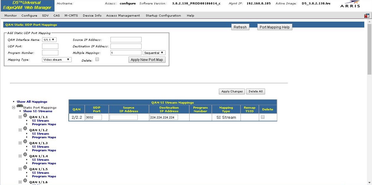Click Apply New Port Map button
The width and height of the screenshot is (372, 185).
point(147,59)
